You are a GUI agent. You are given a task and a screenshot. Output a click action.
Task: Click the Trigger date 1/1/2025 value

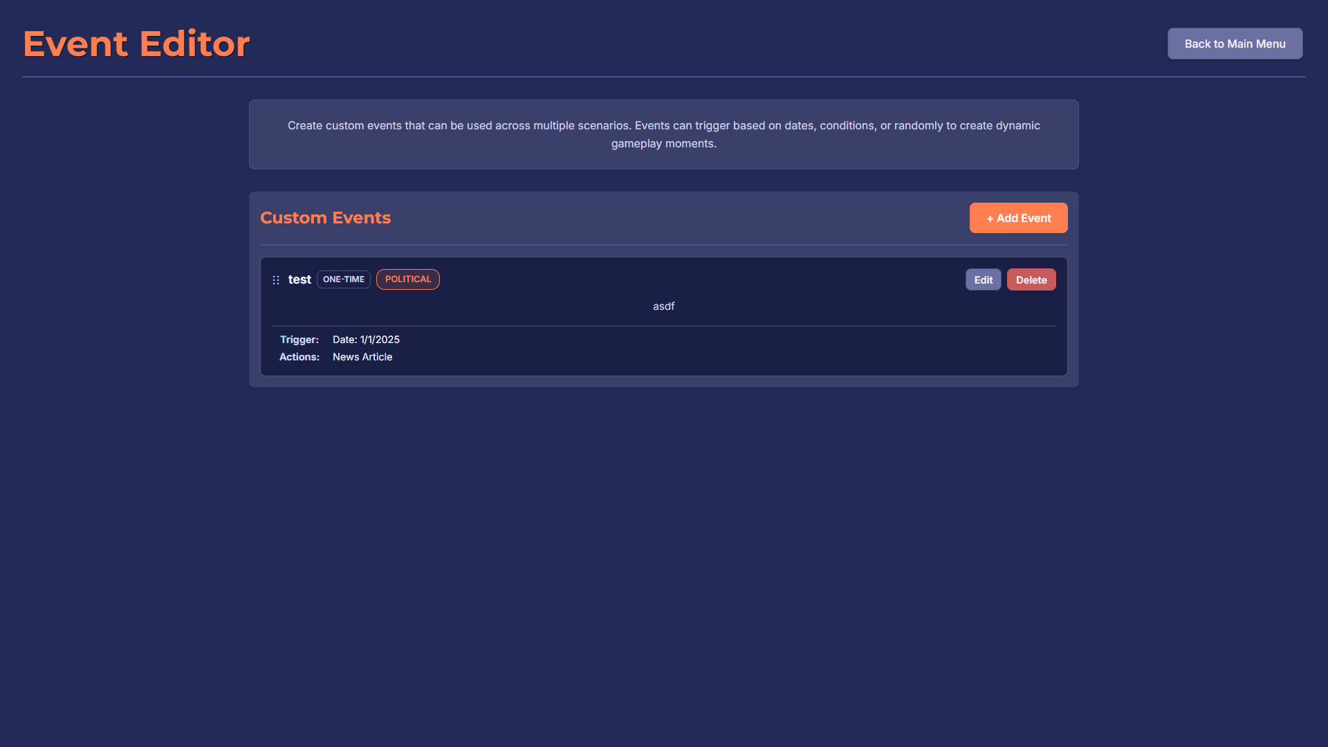click(365, 340)
